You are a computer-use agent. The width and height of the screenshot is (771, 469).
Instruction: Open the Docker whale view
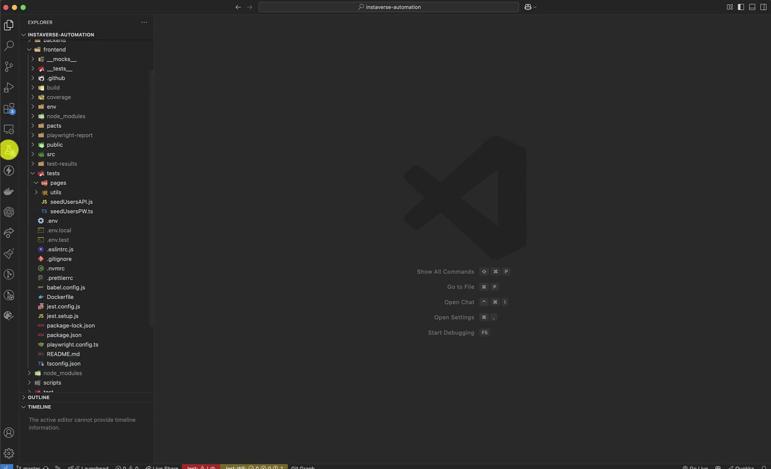pos(9,191)
